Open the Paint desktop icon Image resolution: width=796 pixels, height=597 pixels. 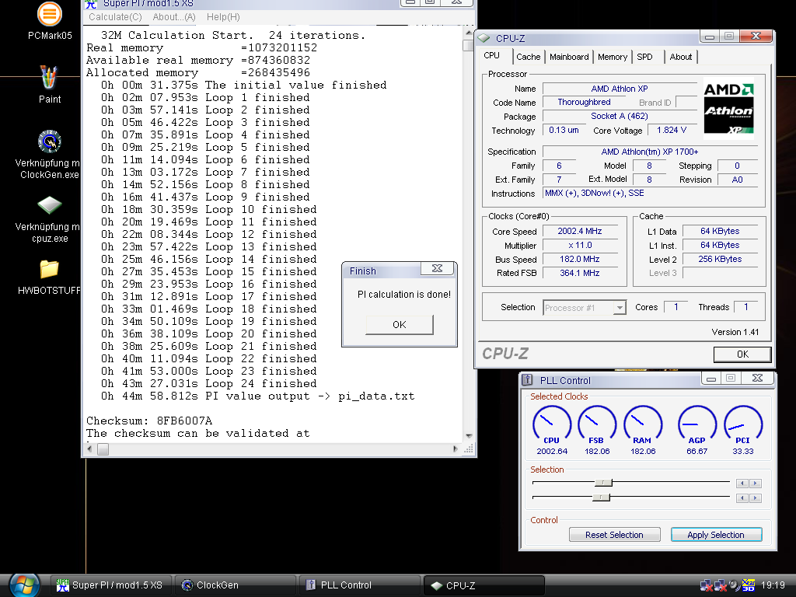tap(49, 77)
